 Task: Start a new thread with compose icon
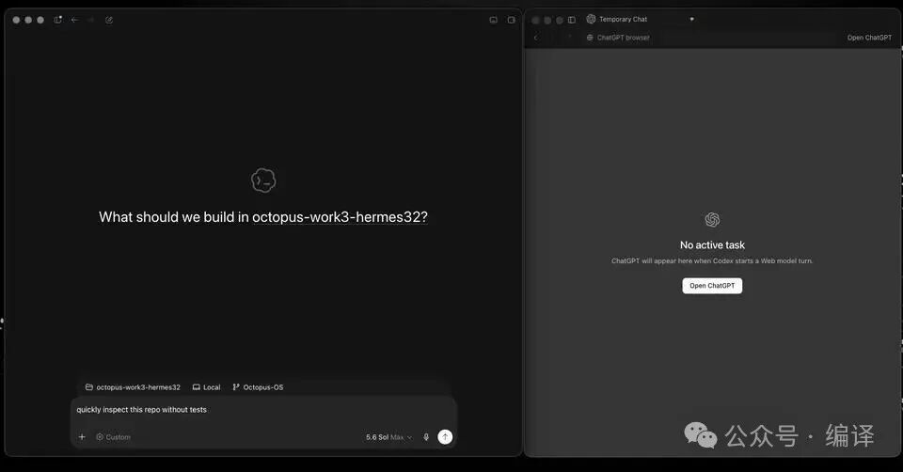coord(109,20)
